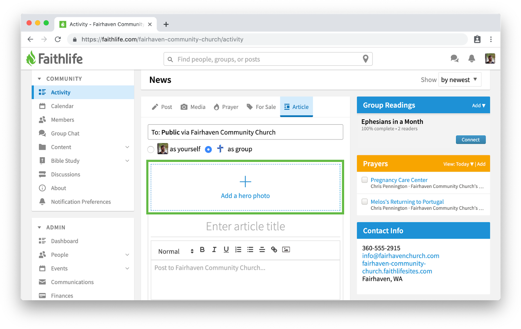Click underline formatting button

tap(226, 250)
